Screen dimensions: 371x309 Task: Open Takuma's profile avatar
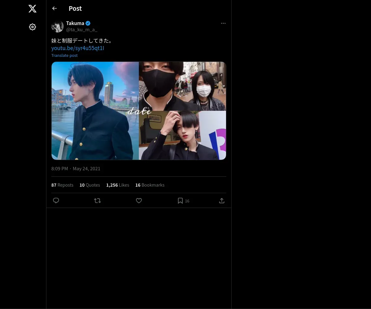(58, 27)
